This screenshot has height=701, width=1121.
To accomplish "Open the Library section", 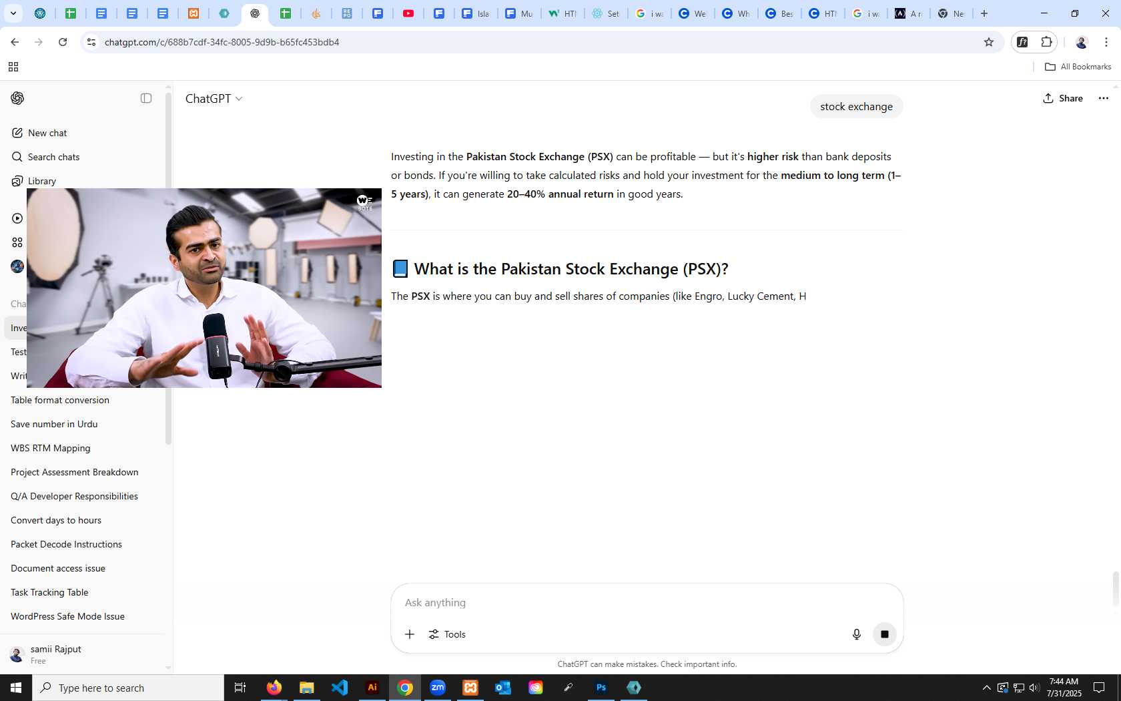I will [x=34, y=181].
